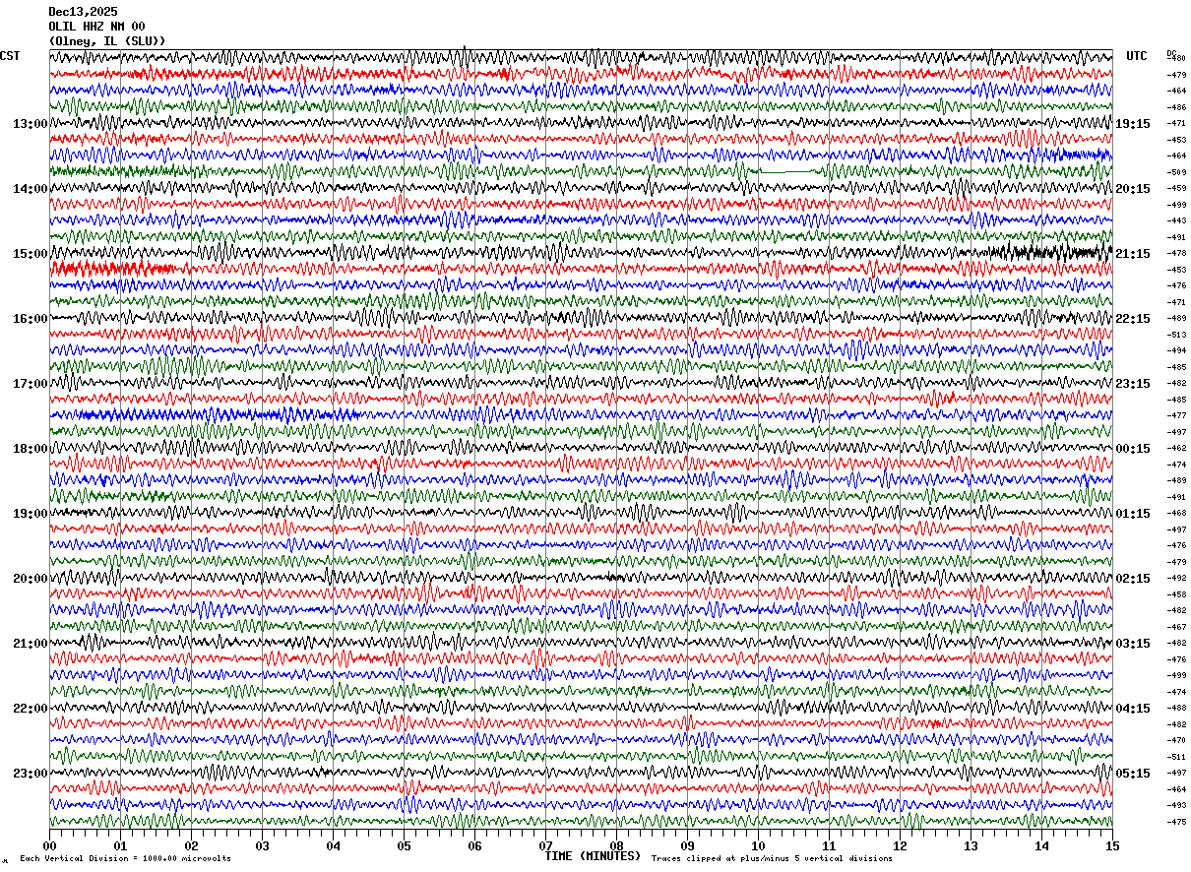This screenshot has width=1191, height=872.
Task: Click minute tick "14" on the time axis
Action: 1041,845
